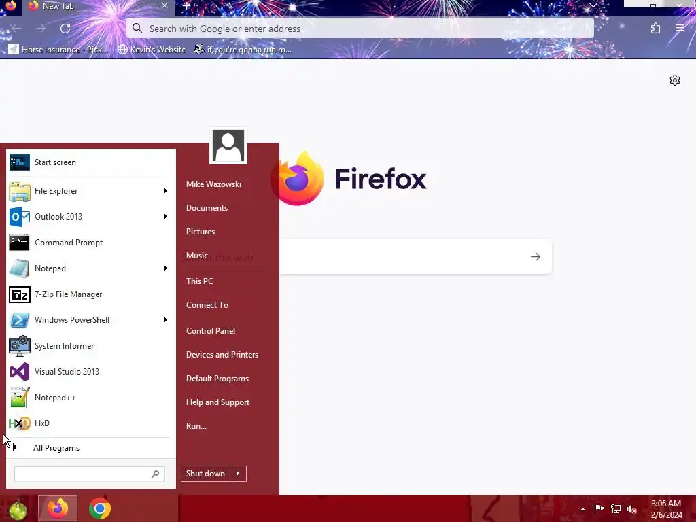This screenshot has height=522, width=696.
Task: Open Windows PowerShell
Action: pos(90,320)
